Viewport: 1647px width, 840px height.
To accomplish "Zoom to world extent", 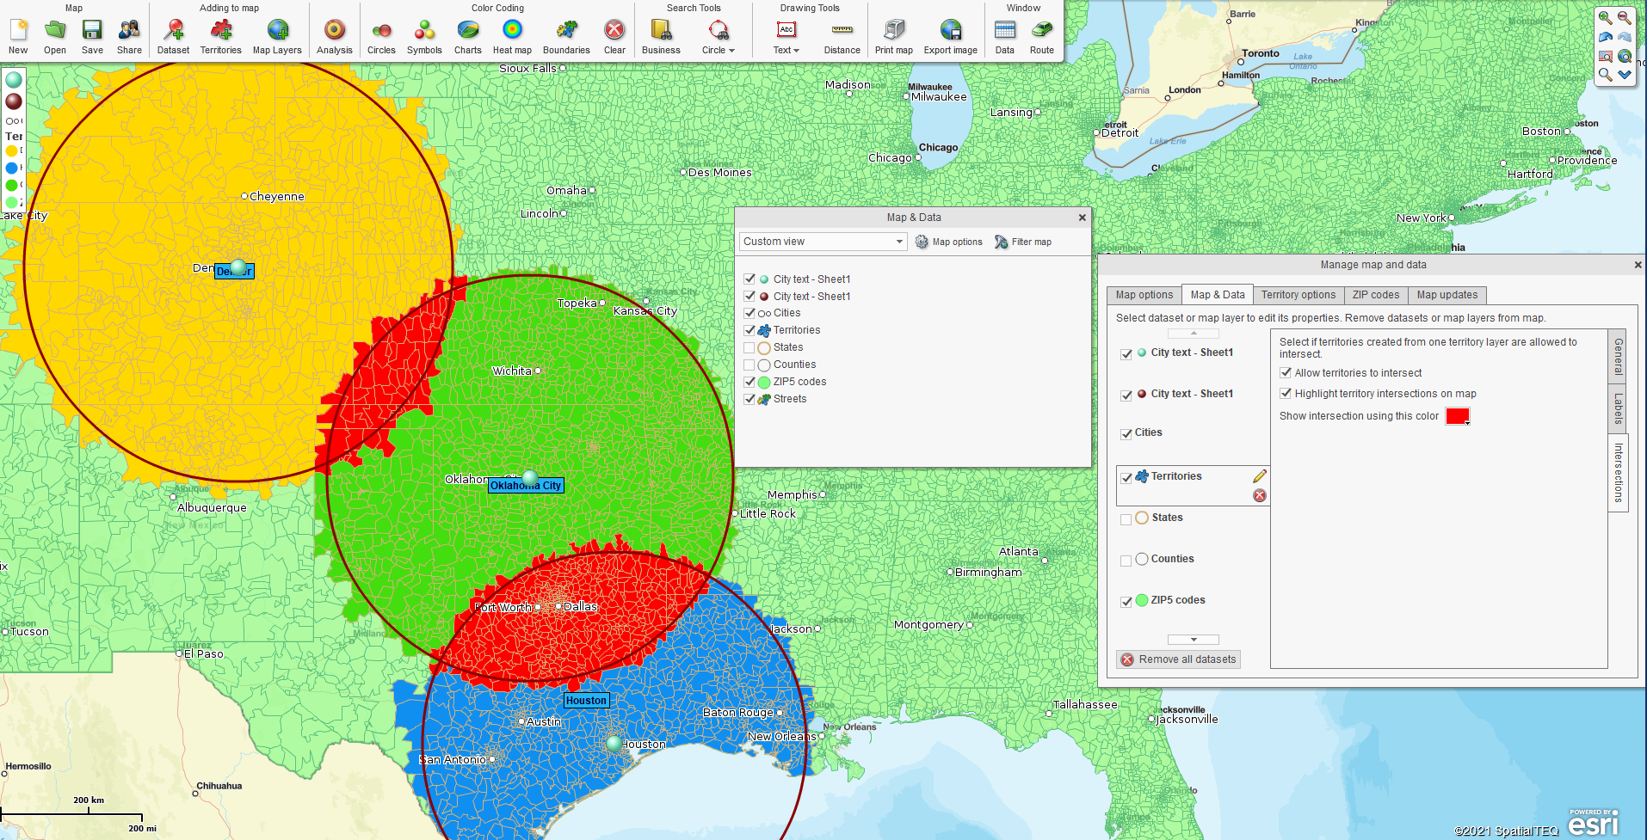I will [x=1625, y=57].
